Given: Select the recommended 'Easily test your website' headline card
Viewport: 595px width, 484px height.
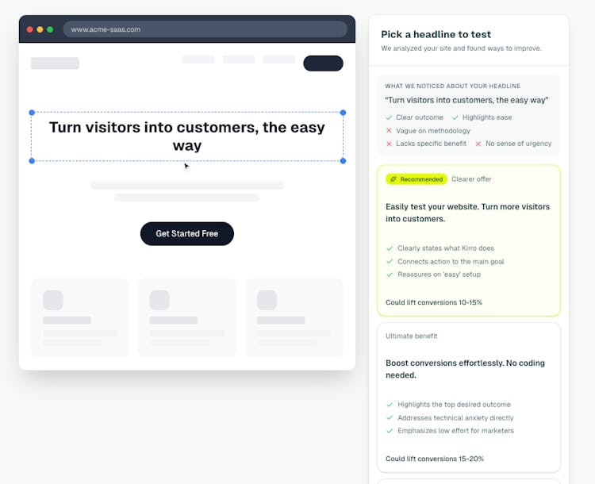Looking at the screenshot, I should (468, 240).
